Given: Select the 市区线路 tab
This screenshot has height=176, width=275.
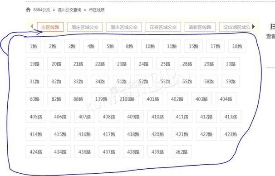Looking at the screenshot, I should point(50,27).
